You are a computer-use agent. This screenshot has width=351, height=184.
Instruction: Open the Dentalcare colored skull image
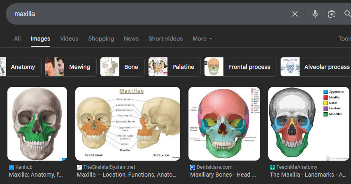(224, 124)
